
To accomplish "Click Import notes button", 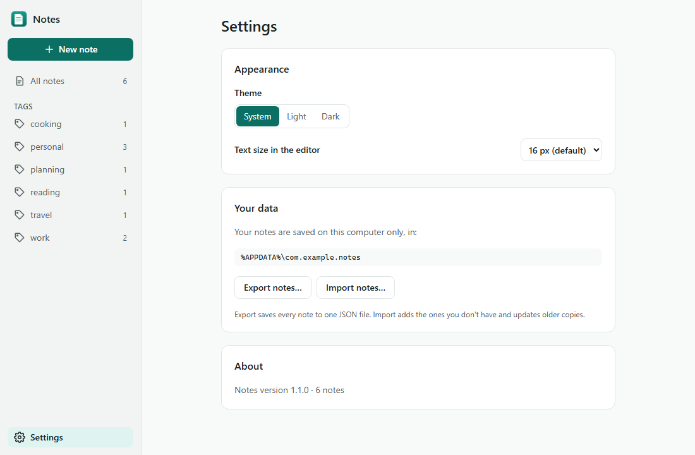I will pos(356,288).
